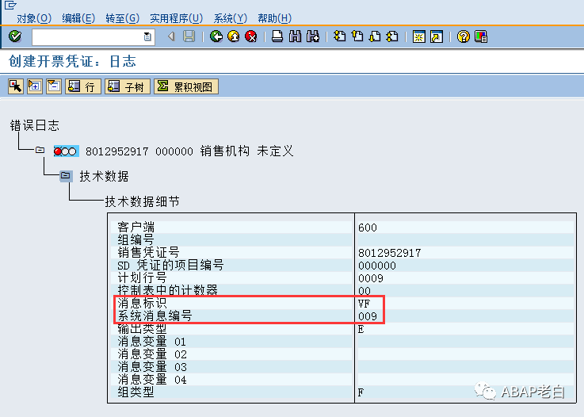The image size is (584, 417).
Task: Go to next page icon
Action: (x=375, y=36)
